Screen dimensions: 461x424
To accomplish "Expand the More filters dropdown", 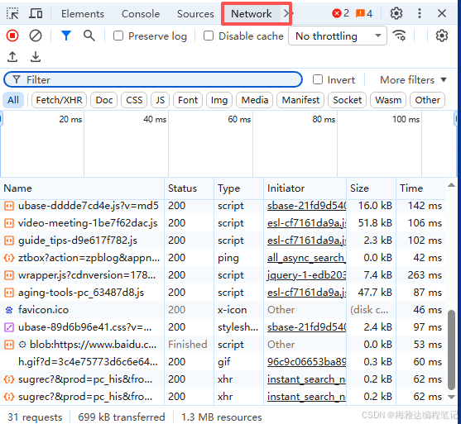I will coord(413,80).
